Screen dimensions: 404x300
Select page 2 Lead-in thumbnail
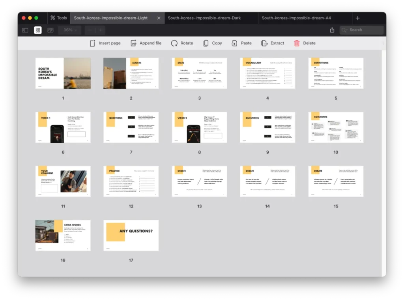pos(131,73)
